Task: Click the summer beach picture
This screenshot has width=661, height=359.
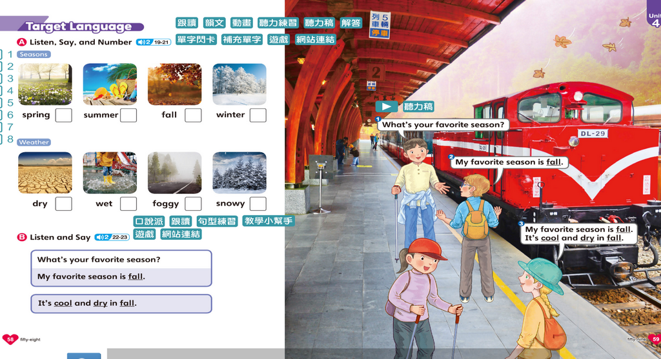Action: click(x=110, y=84)
